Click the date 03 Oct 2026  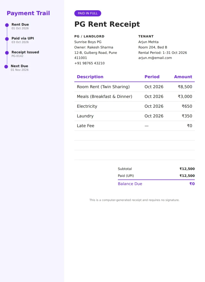20,42
